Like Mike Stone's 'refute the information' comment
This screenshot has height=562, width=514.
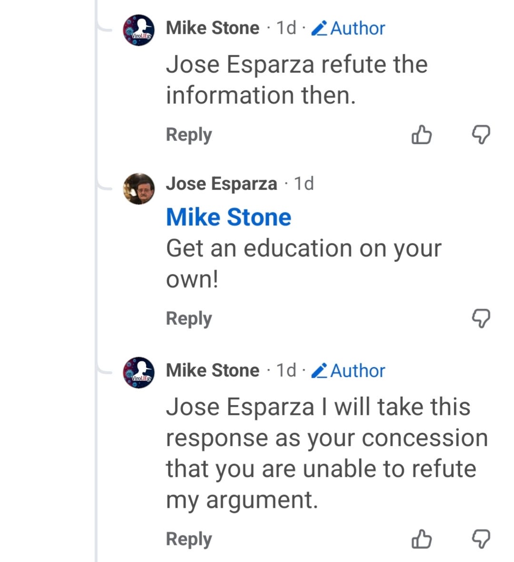pos(422,135)
